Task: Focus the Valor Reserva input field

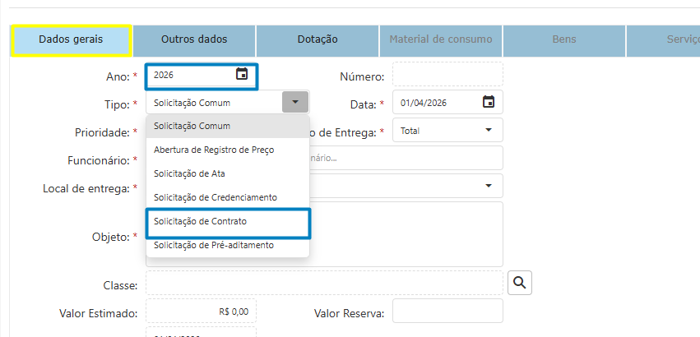Action: pyautogui.click(x=447, y=312)
